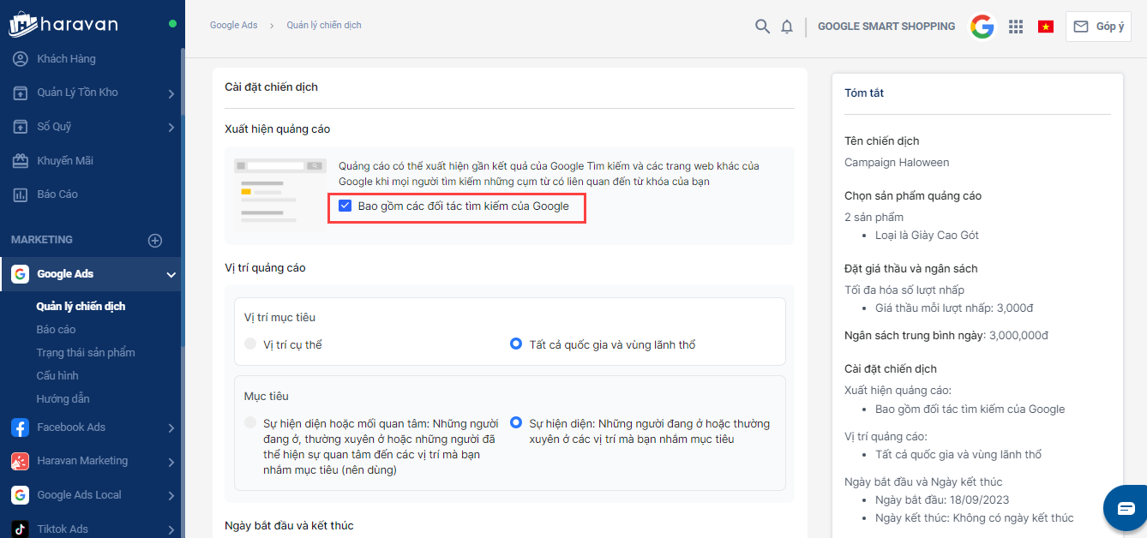1147x538 pixels.
Task: Collapse Google Ads menu chevron
Action: pyautogui.click(x=171, y=275)
